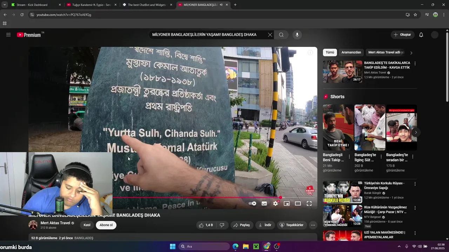
Task: Open options for UZİ YALAN MAKİNESİNDE video
Action: click(415, 233)
